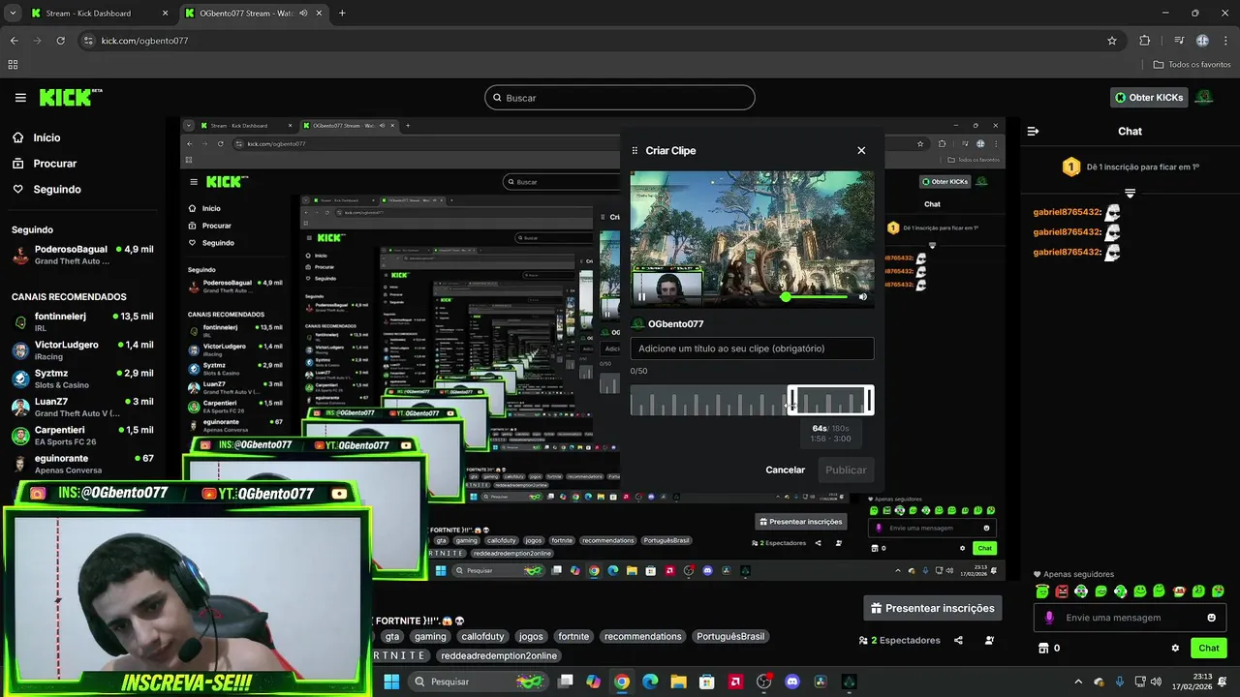
Task: Click the moderator user icon beside share
Action: pyautogui.click(x=989, y=640)
